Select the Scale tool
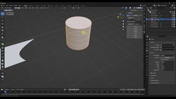 2,27
